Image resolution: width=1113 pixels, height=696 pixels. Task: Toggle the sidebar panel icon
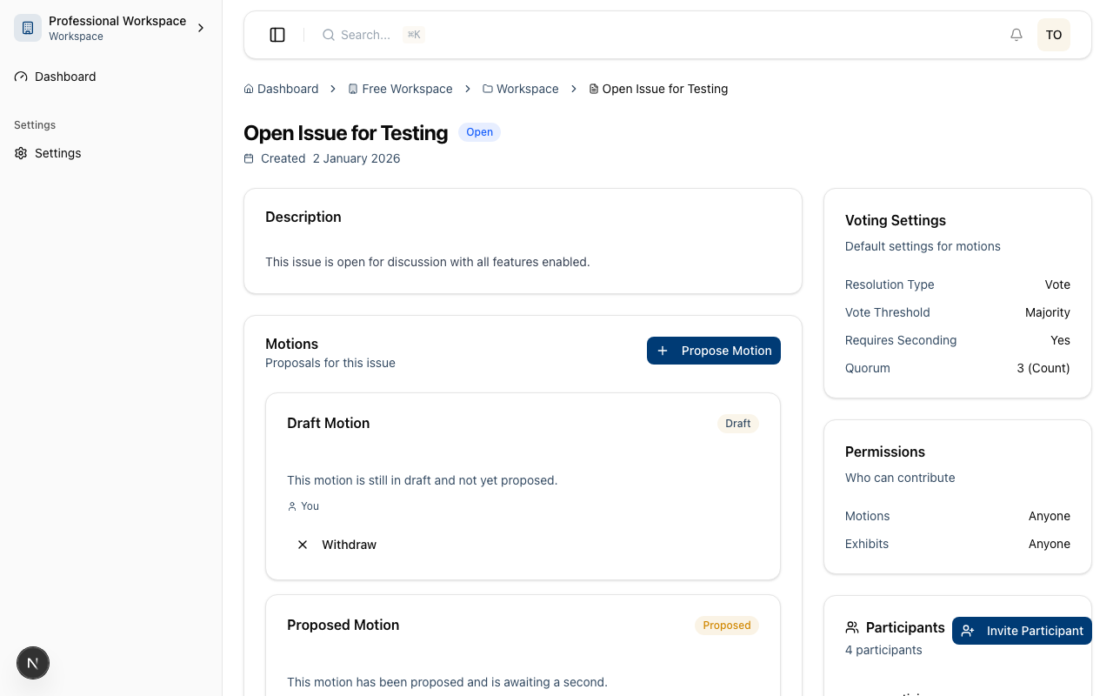[277, 35]
